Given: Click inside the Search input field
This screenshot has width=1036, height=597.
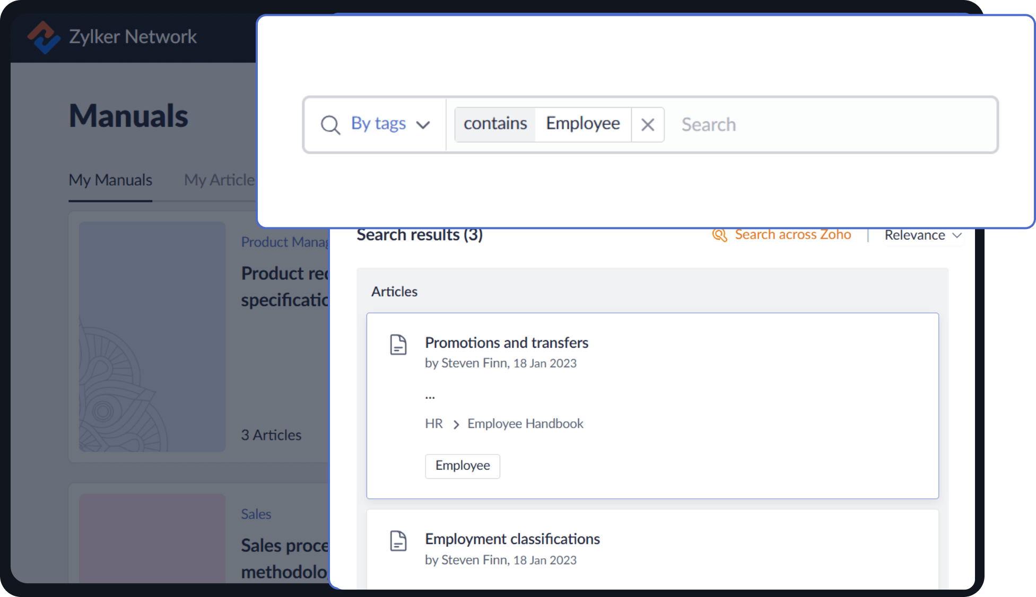Looking at the screenshot, I should pos(743,124).
